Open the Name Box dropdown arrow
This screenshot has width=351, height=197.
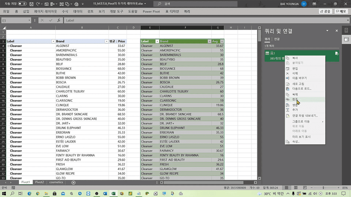click(29, 20)
